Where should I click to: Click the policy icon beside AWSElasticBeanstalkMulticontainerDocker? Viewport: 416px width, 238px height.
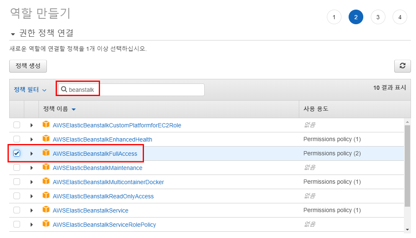[x=46, y=181]
